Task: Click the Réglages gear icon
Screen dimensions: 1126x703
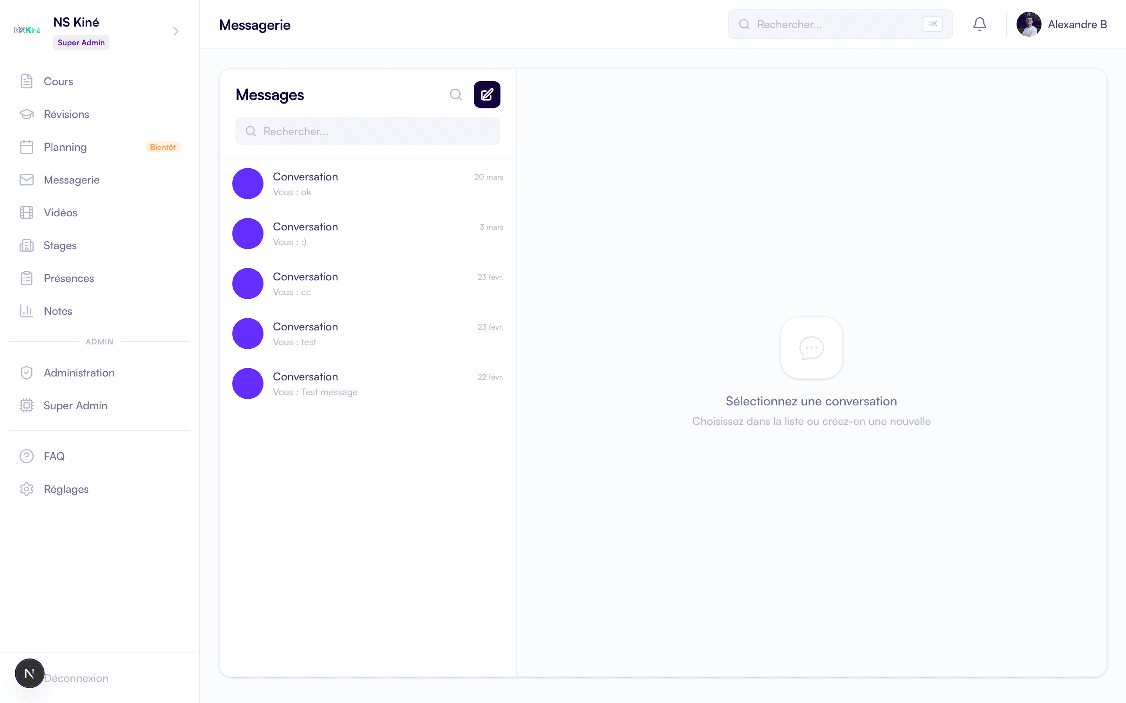Action: [27, 489]
